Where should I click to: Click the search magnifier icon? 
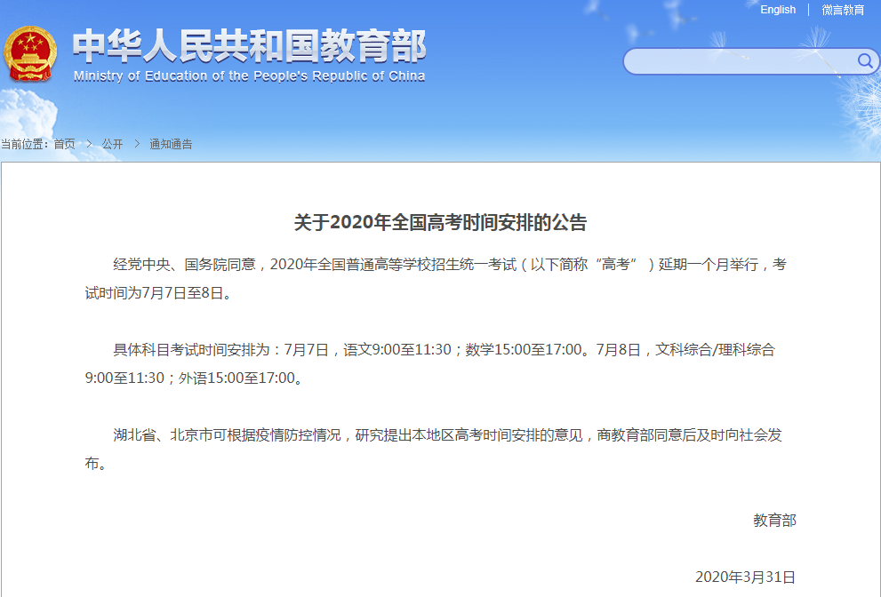pyautogui.click(x=863, y=61)
